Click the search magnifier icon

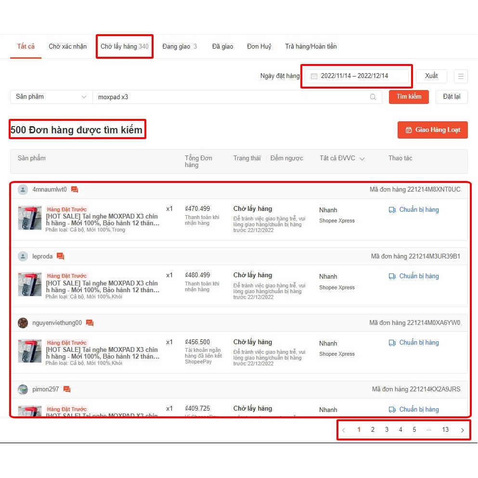373,97
